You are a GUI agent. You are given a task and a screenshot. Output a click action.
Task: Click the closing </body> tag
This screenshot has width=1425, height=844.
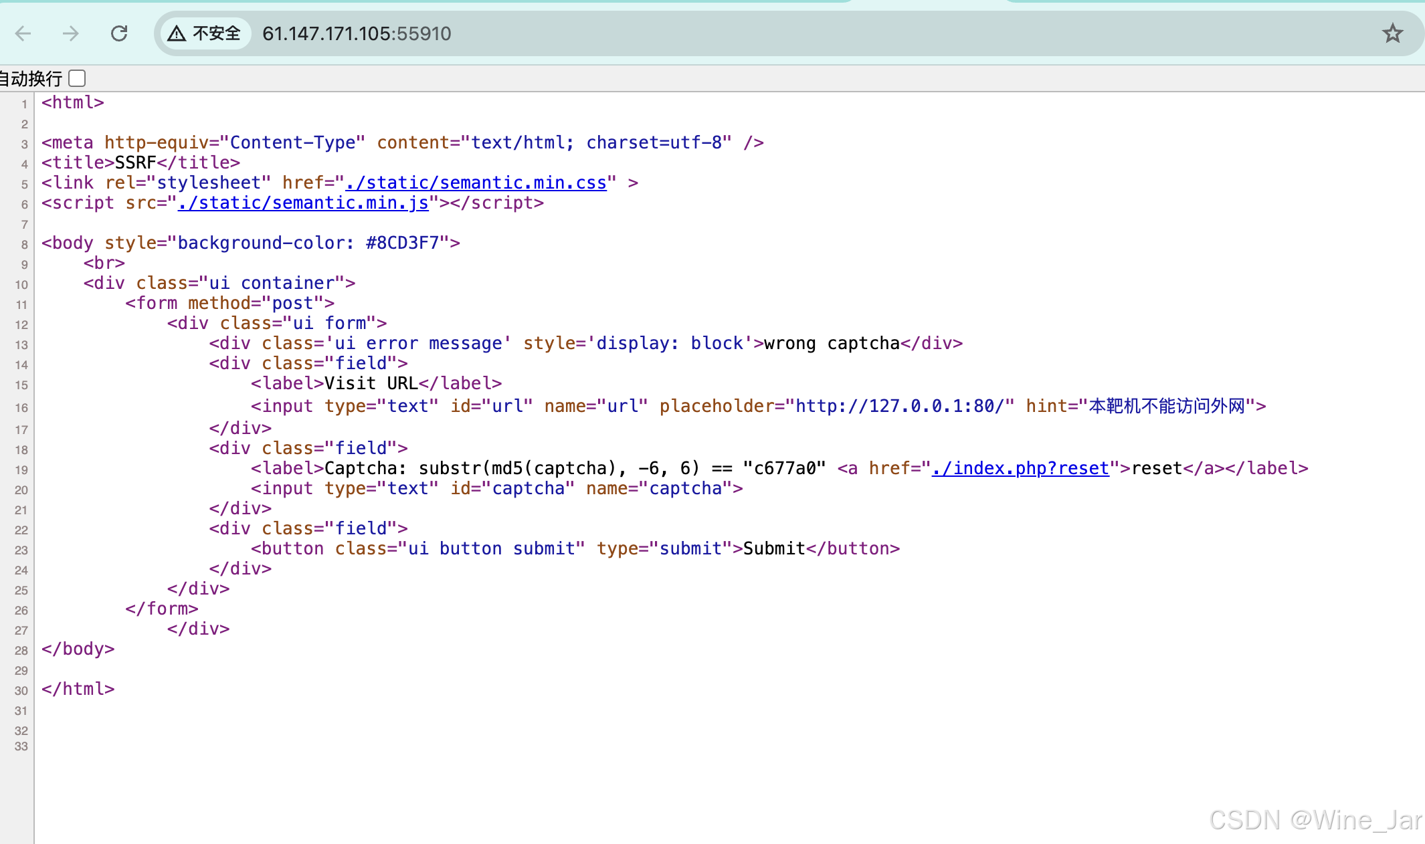pos(78,649)
